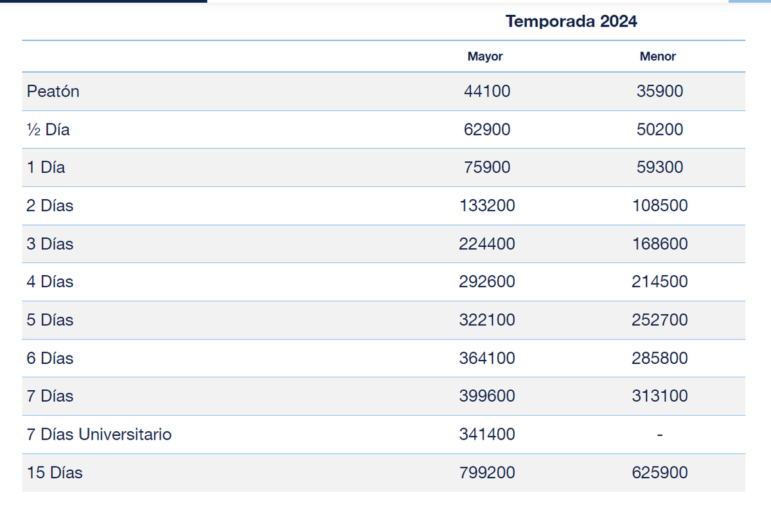Click the Menor column header
771x520 pixels.
pos(658,57)
